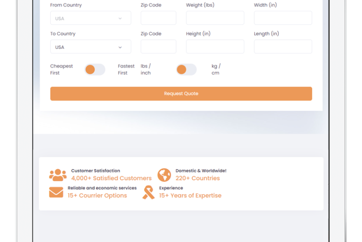The image size is (362, 242).
Task: Click the 15+ Years of Expertise text
Action: [x=190, y=195]
